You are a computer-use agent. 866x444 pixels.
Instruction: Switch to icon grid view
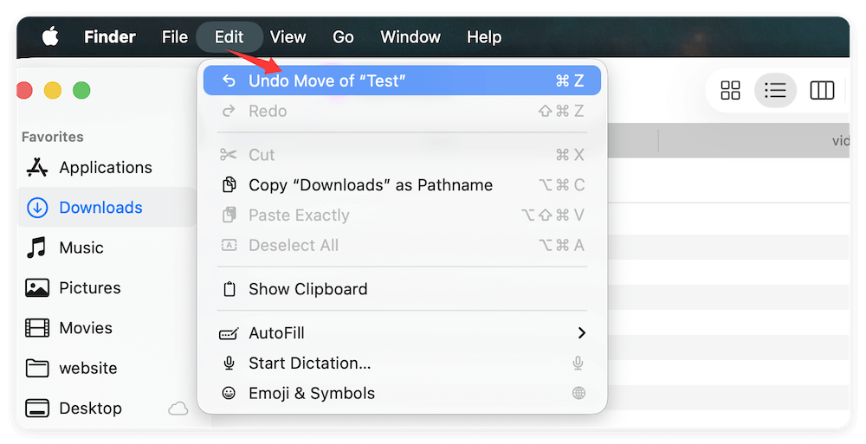pos(731,90)
